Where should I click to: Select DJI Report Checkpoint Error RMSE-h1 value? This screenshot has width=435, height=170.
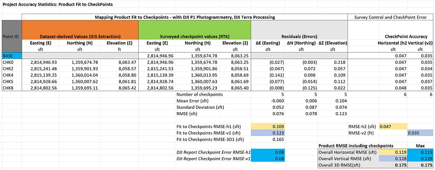[266, 151]
